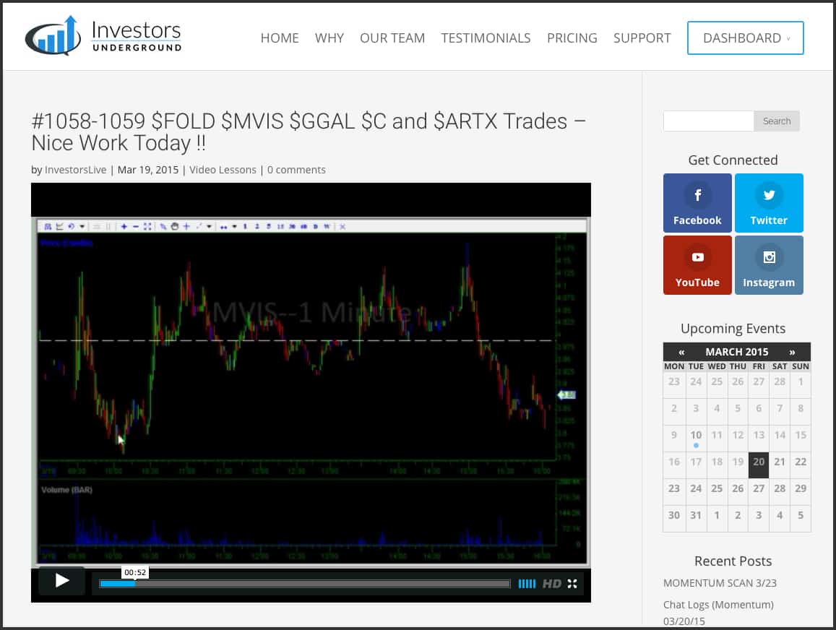Click the post title heading
The image size is (836, 630).
[309, 132]
